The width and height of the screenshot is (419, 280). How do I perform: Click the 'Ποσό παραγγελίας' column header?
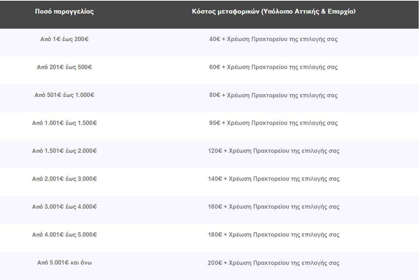tap(64, 11)
